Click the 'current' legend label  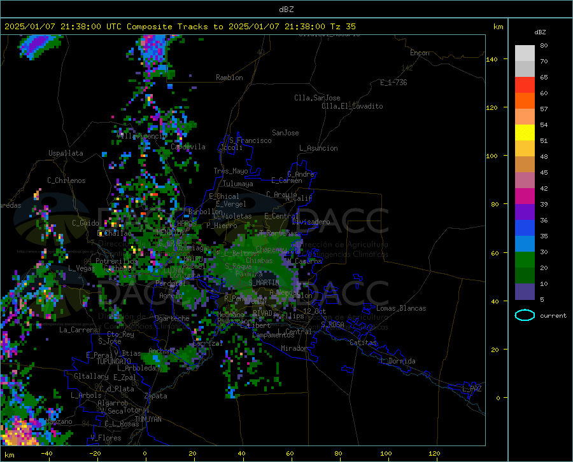tap(553, 315)
